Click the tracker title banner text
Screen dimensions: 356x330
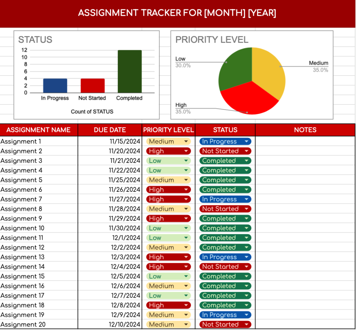pos(177,13)
